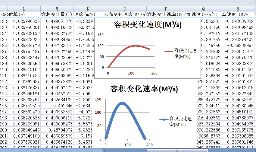
Task: Select cell with value -0.295601746
Action: (238, 142)
